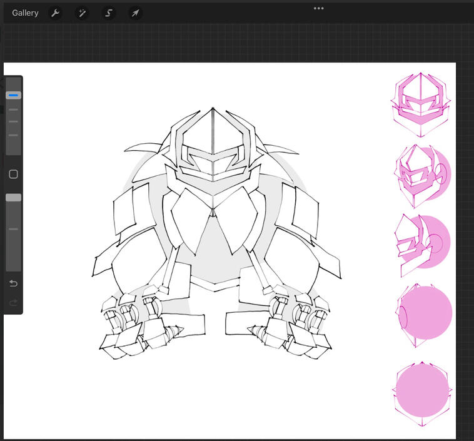Tap the dimmed redo arrow in sidebar
Screen dimensions: 474x441
pos(13,303)
